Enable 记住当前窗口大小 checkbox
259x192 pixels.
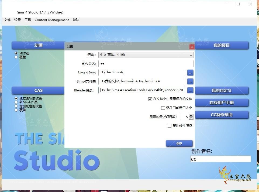163,108
